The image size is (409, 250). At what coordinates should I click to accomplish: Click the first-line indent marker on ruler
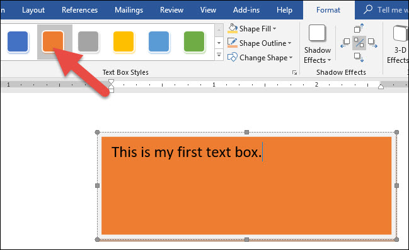(x=111, y=82)
